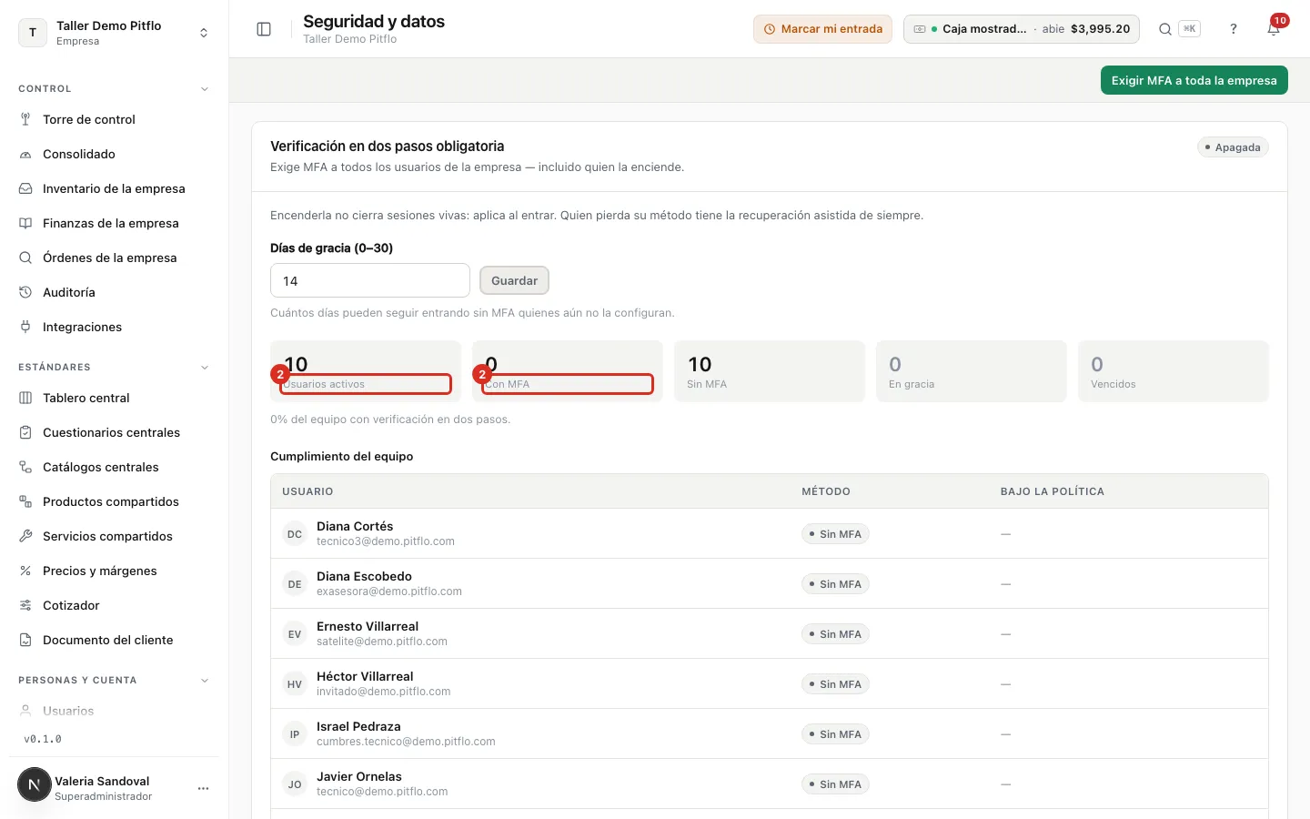
Task: Click Marcar mi entrada button
Action: (x=822, y=29)
